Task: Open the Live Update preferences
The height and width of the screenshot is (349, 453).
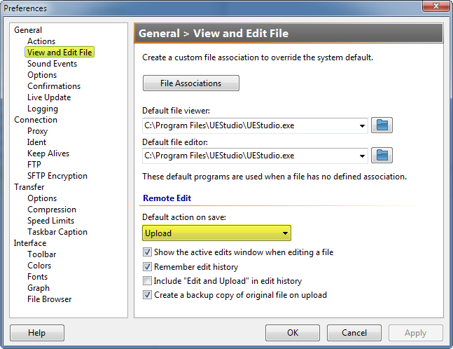Action: point(49,97)
